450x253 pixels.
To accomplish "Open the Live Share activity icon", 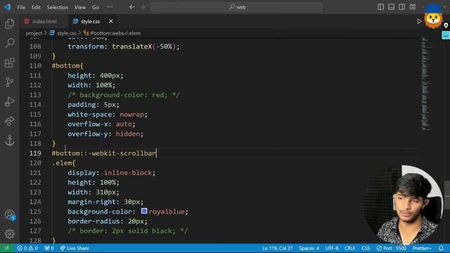I will 9,121.
